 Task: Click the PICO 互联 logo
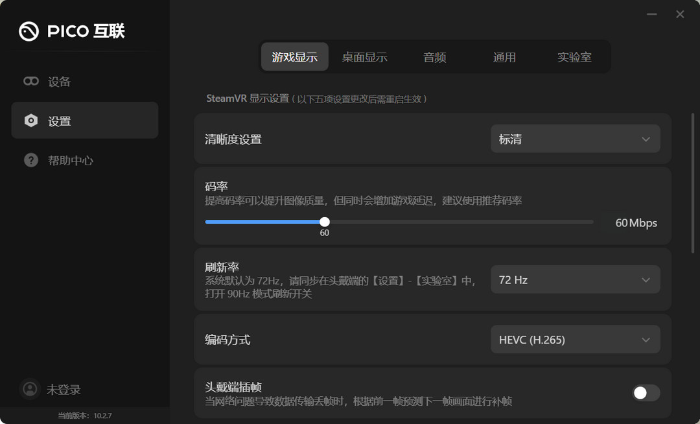[71, 30]
